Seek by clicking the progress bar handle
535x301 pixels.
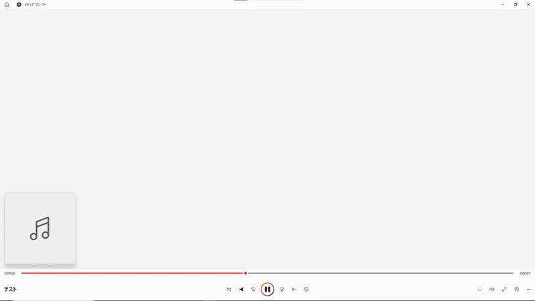(x=245, y=273)
